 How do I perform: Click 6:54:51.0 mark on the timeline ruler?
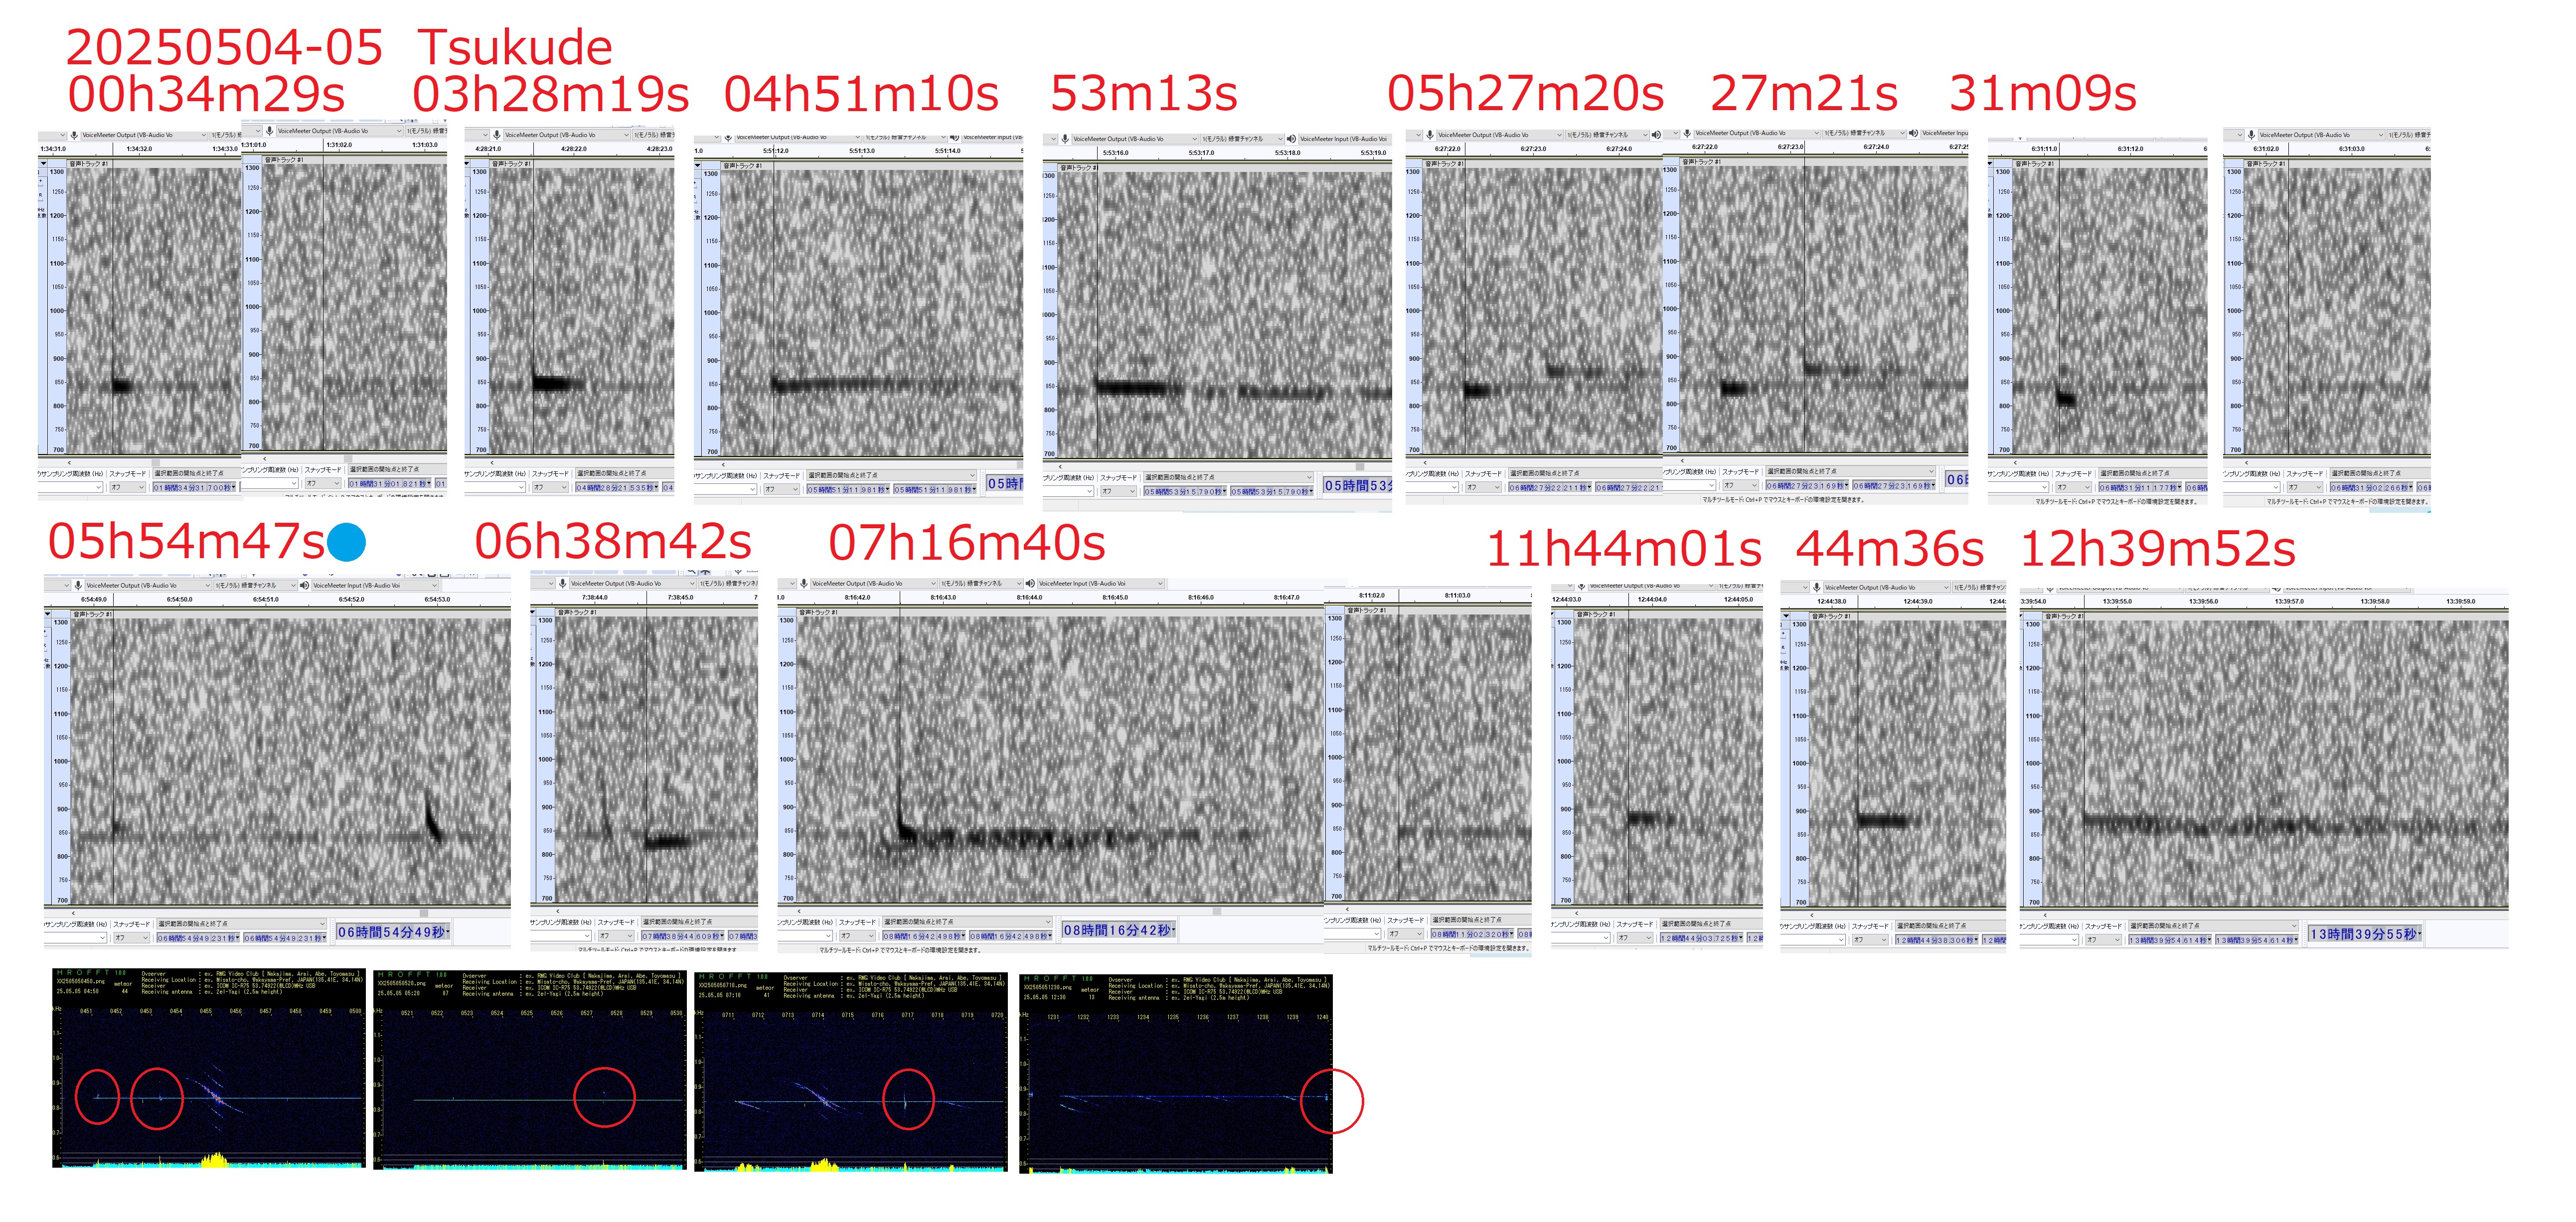(266, 599)
